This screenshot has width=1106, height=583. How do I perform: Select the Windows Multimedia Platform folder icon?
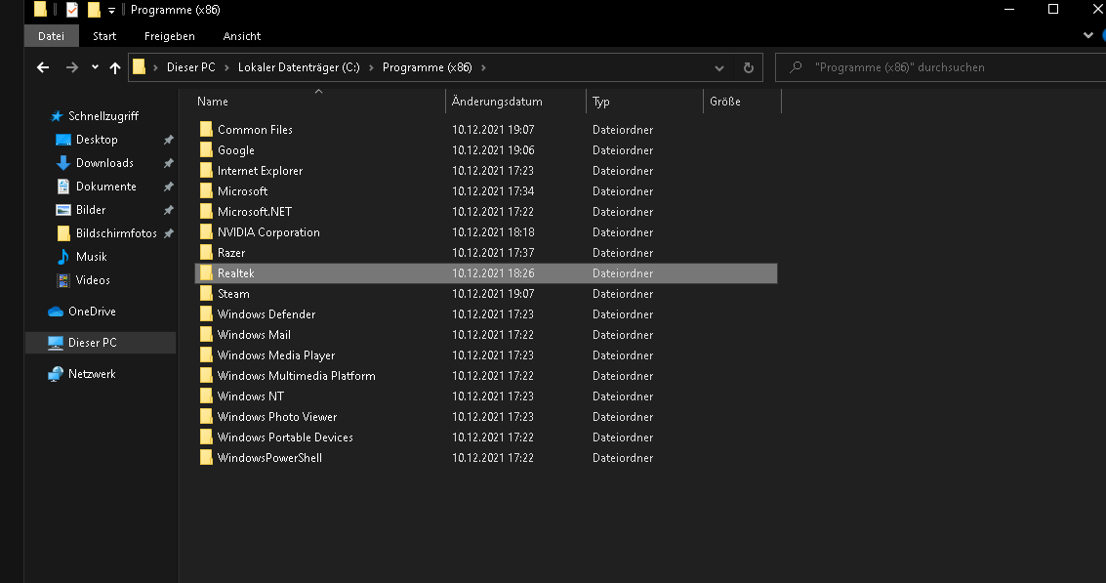(206, 375)
